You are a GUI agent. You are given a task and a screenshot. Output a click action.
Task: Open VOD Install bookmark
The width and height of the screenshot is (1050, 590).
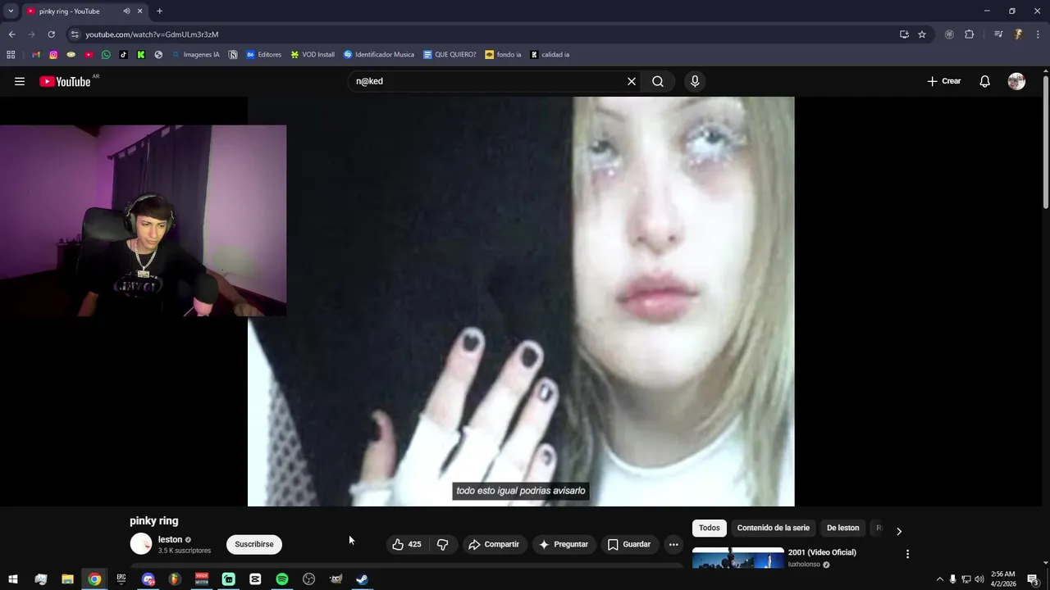click(x=313, y=55)
